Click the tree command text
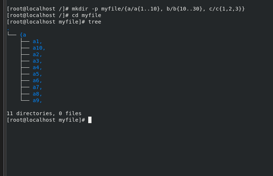This screenshot has width=273, height=176. [x=95, y=22]
